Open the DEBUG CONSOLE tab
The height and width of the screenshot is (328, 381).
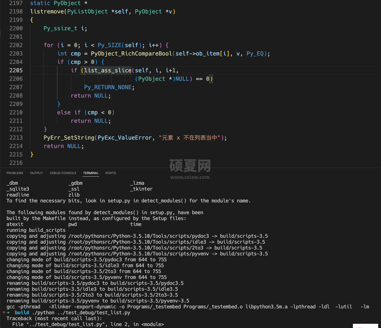[63, 173]
